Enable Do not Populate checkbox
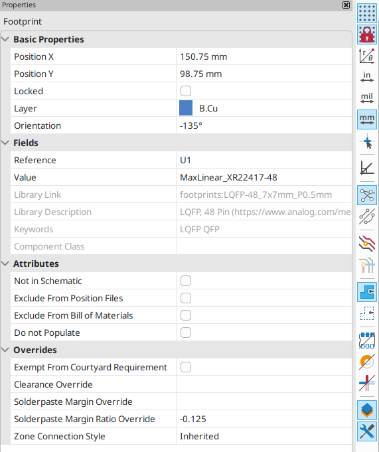 pyautogui.click(x=186, y=333)
